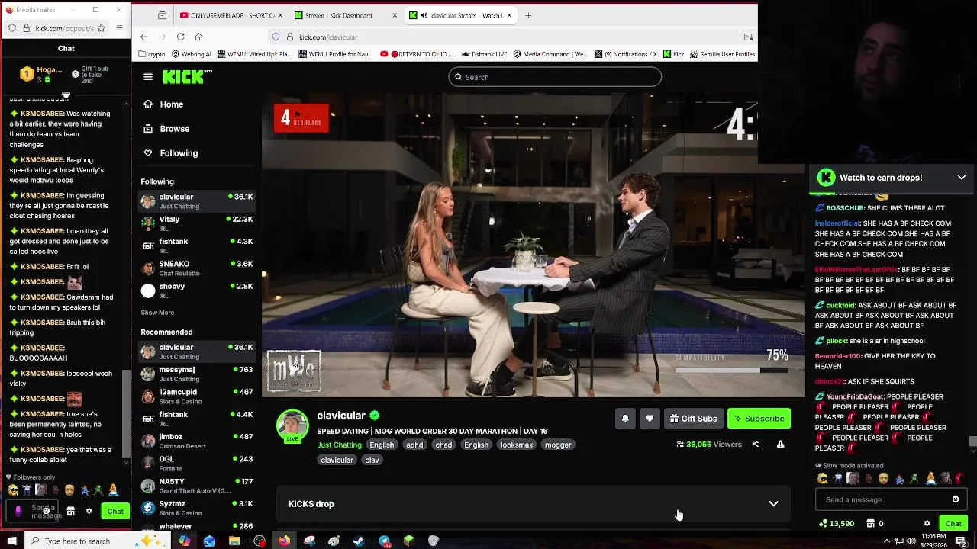
Task: Open settings gear in popout chat window
Action: (89, 511)
